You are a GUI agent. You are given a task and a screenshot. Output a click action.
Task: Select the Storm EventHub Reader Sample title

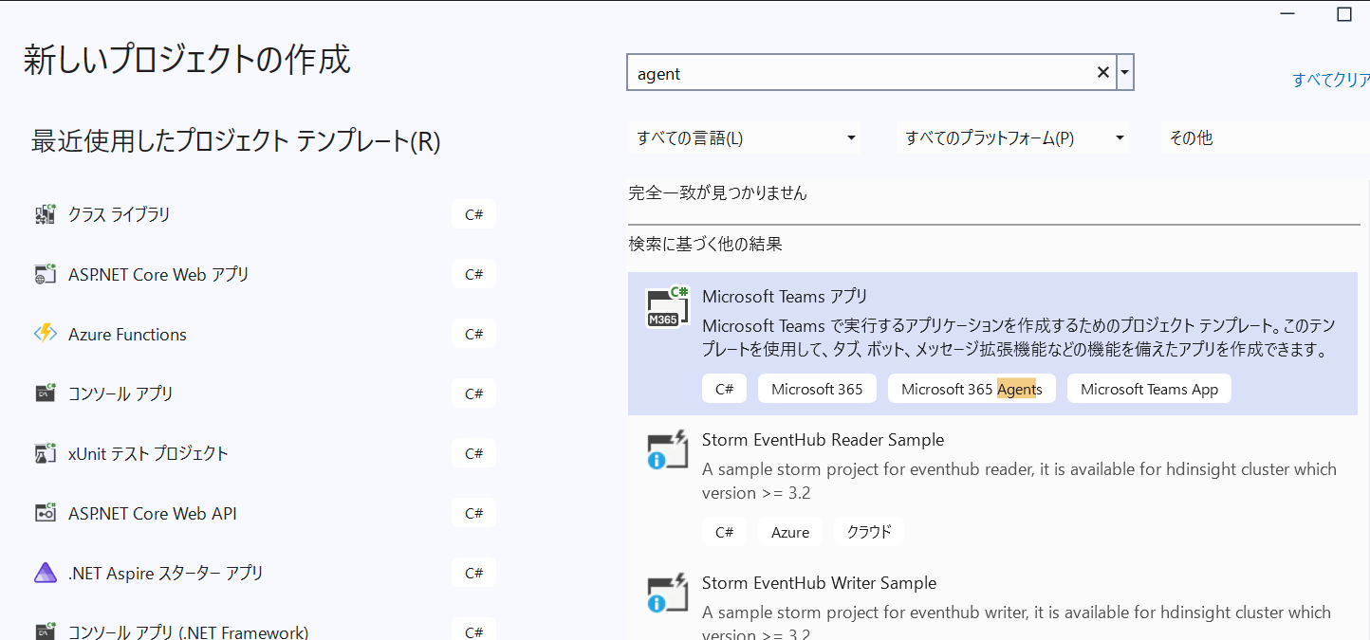(x=823, y=440)
